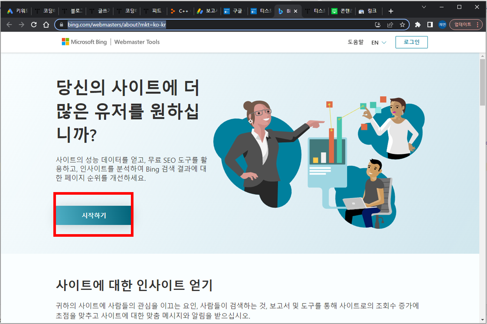Switch to the 구글 tab
This screenshot has width=487, height=324.
point(234,11)
